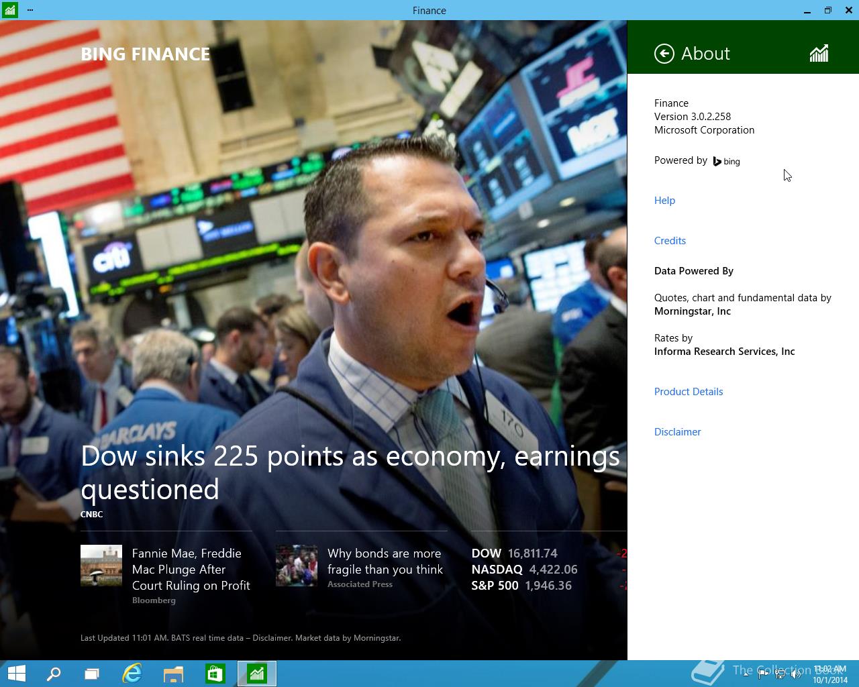Open Task View on taskbar
Viewport: 859px width, 687px height.
[92, 674]
